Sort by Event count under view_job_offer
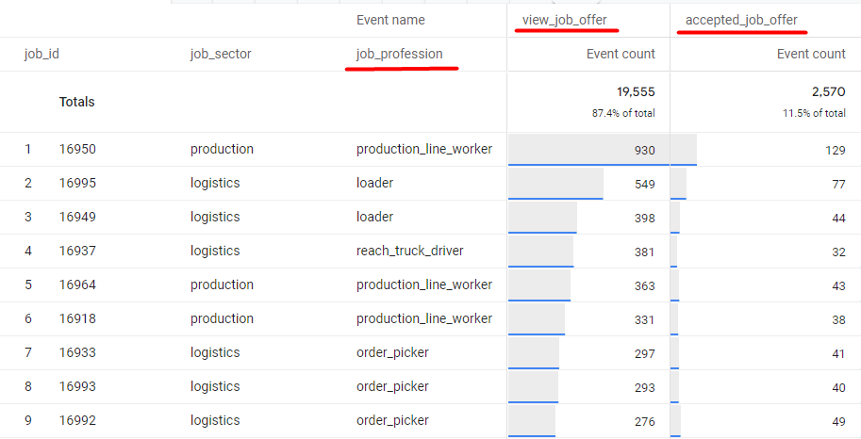The width and height of the screenshot is (861, 439). click(620, 55)
